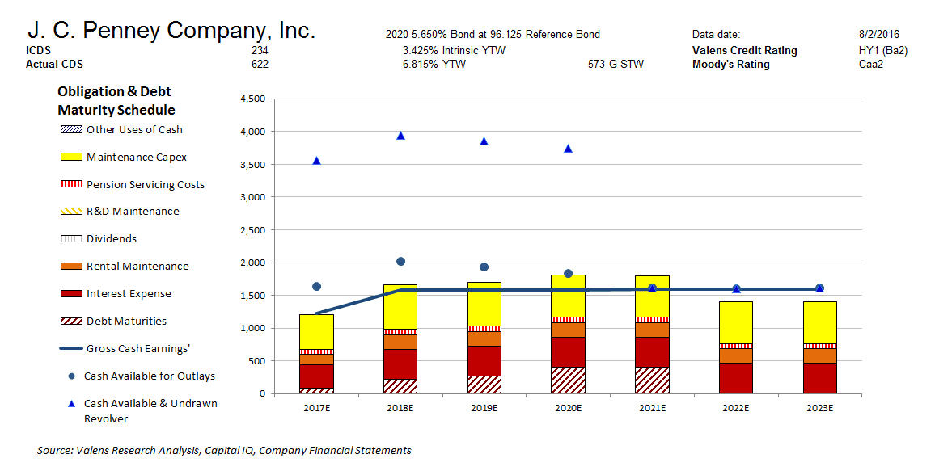The image size is (935, 475).
Task: Click the legend triangle for Undrawn Revolver
Action: [x=71, y=404]
